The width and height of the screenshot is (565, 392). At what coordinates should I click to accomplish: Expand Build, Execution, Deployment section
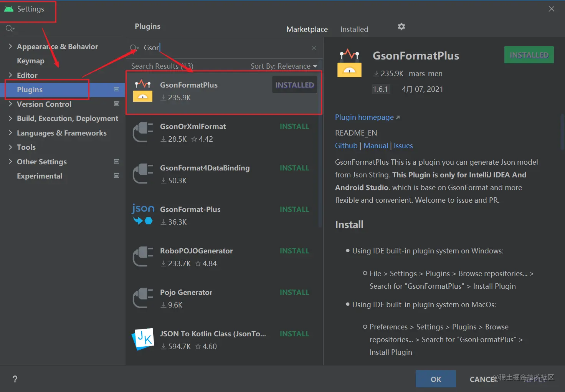tap(10, 118)
